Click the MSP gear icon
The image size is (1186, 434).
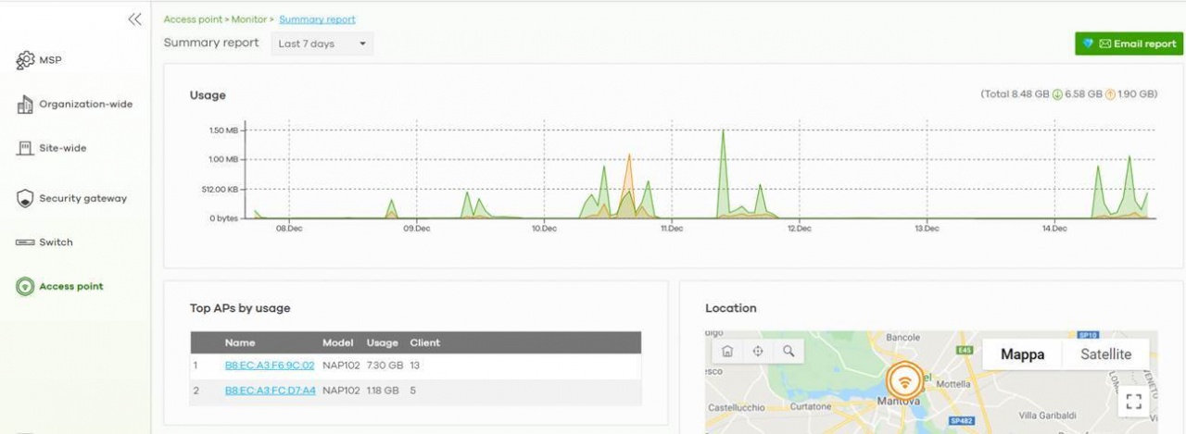point(25,61)
